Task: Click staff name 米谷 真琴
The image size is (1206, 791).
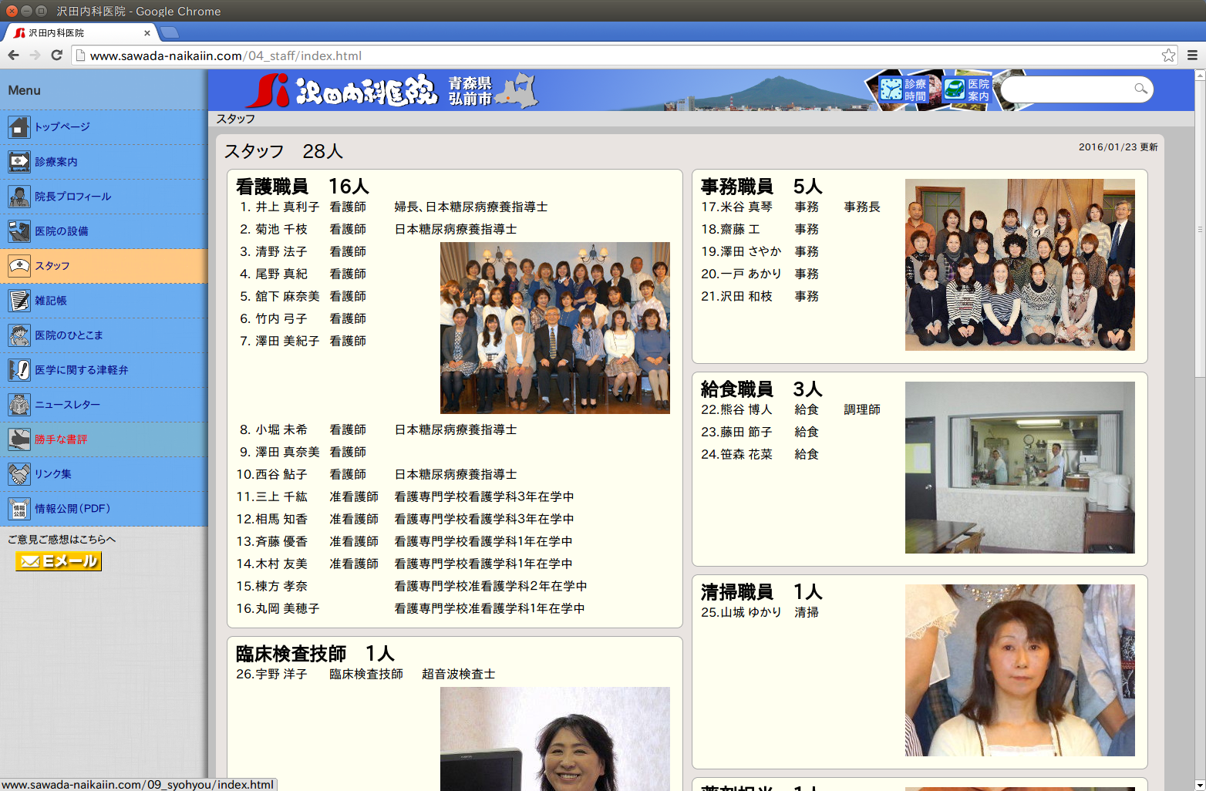Action: 747,207
